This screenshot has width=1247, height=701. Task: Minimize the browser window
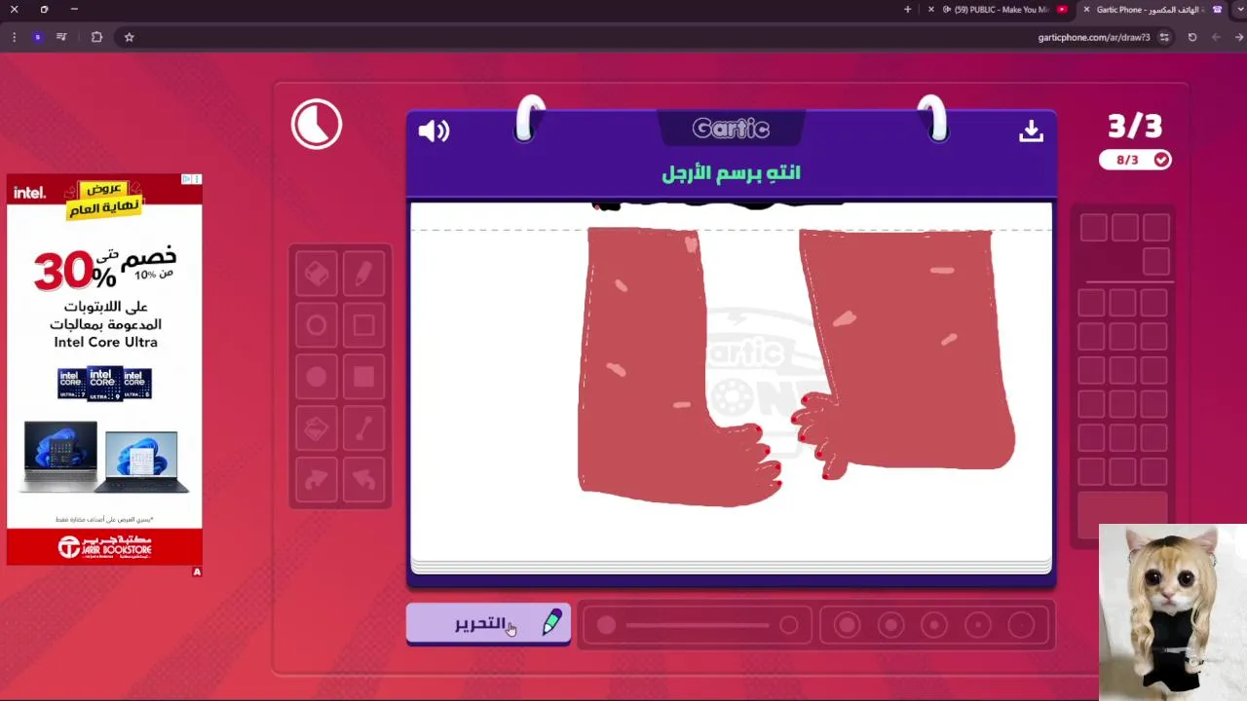pos(74,10)
